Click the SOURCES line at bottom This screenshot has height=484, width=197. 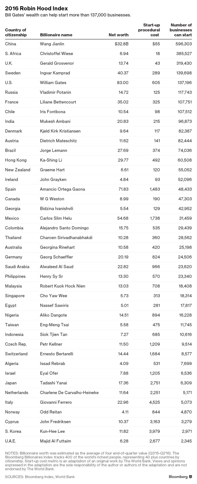40,477
